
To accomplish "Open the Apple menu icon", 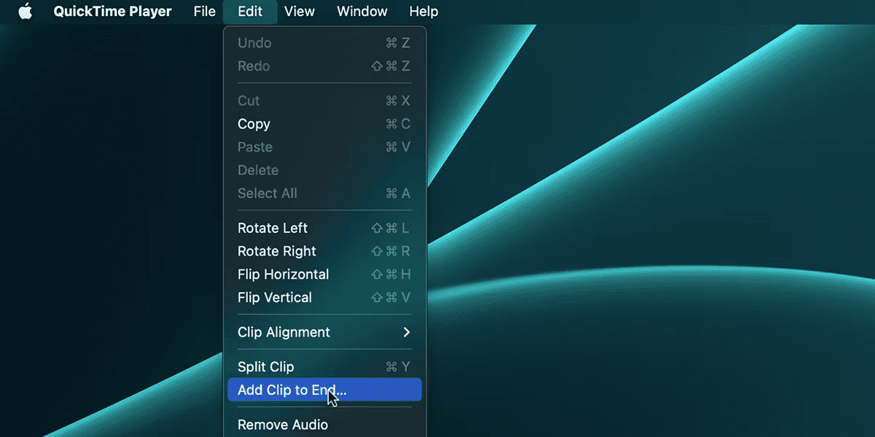I will pos(26,12).
